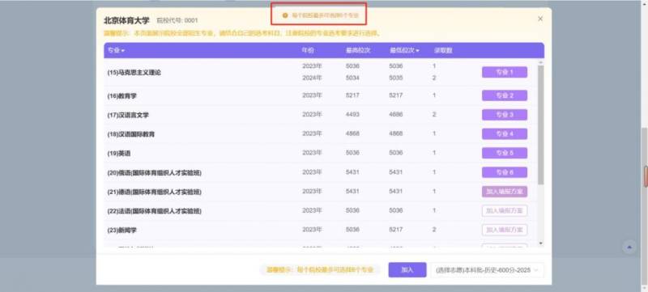Click the 4493 highest rank cell
The width and height of the screenshot is (648, 292).
[x=352, y=114]
